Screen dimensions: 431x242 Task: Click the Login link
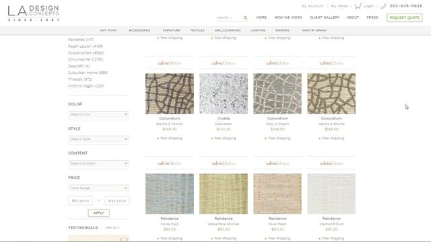click(x=368, y=6)
